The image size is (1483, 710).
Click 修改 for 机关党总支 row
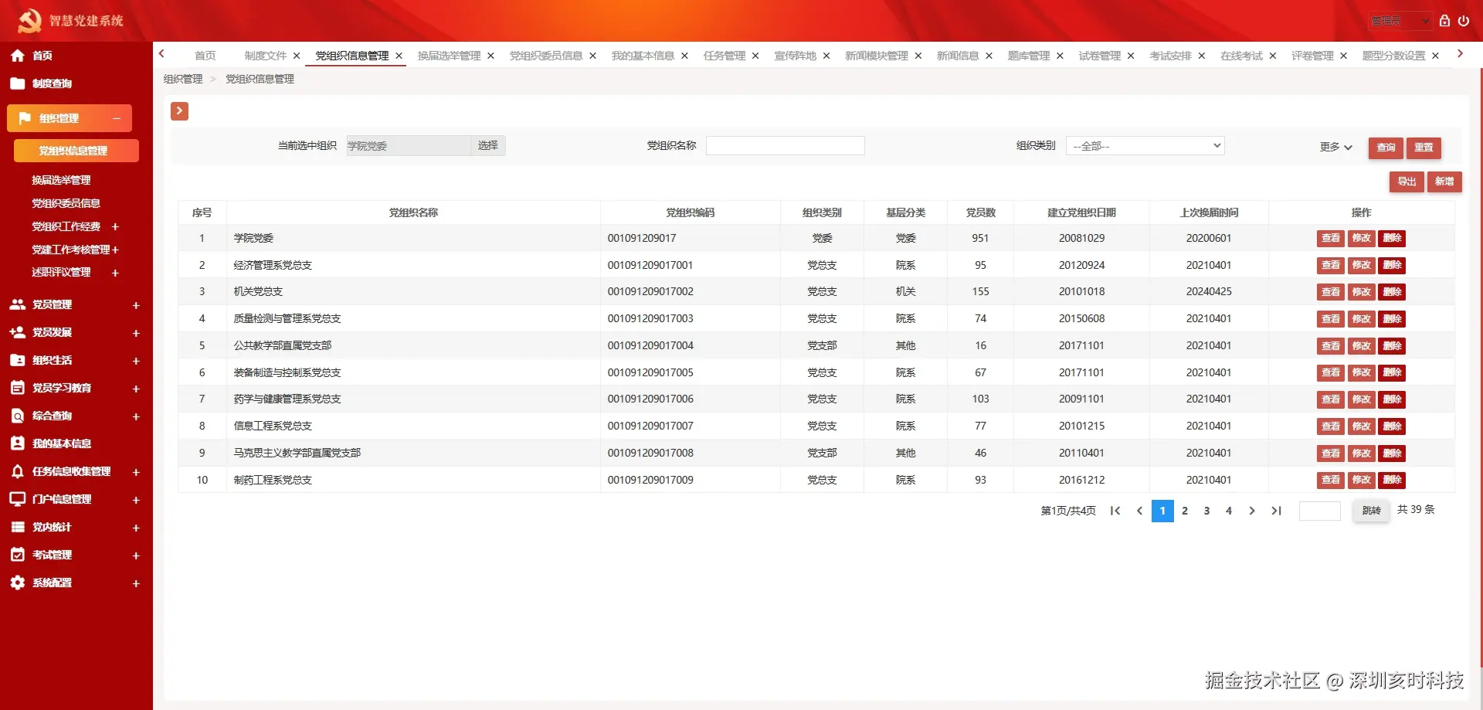tap(1361, 292)
